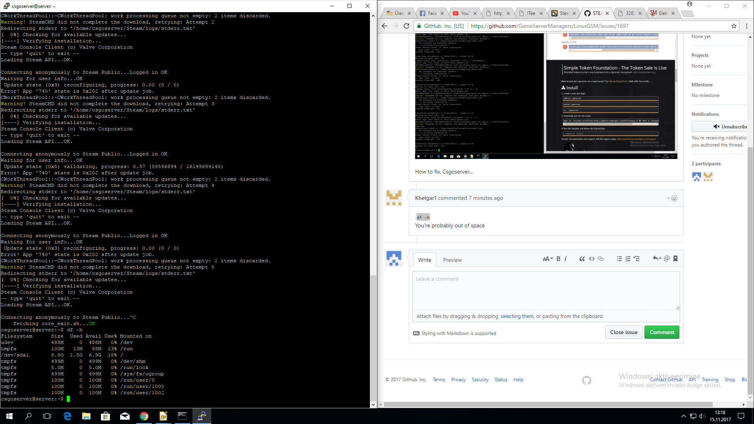Apply italic formatting in the comment editor
Viewport: 754px width, 424px height.
565,259
